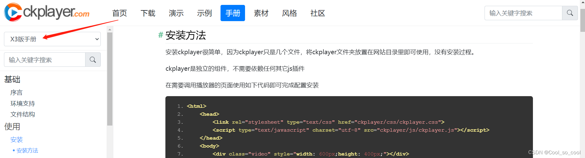Click the top search magnifier icon
The height and width of the screenshot is (158, 585).
(x=570, y=13)
